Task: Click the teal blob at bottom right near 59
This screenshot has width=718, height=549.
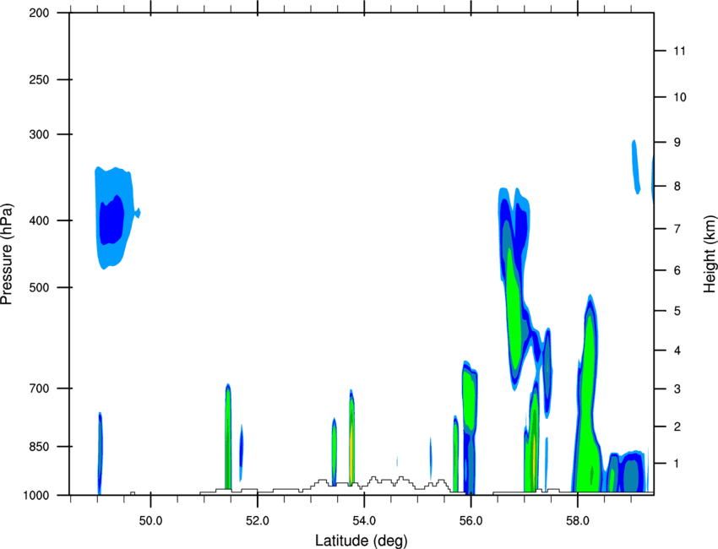Action: click(632, 475)
